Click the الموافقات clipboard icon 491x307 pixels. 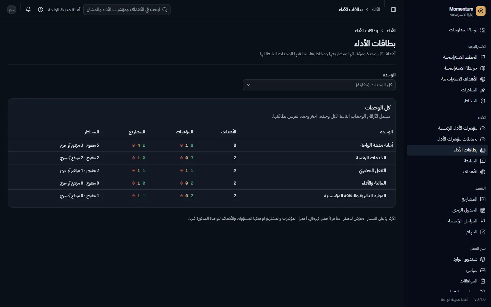click(483, 281)
